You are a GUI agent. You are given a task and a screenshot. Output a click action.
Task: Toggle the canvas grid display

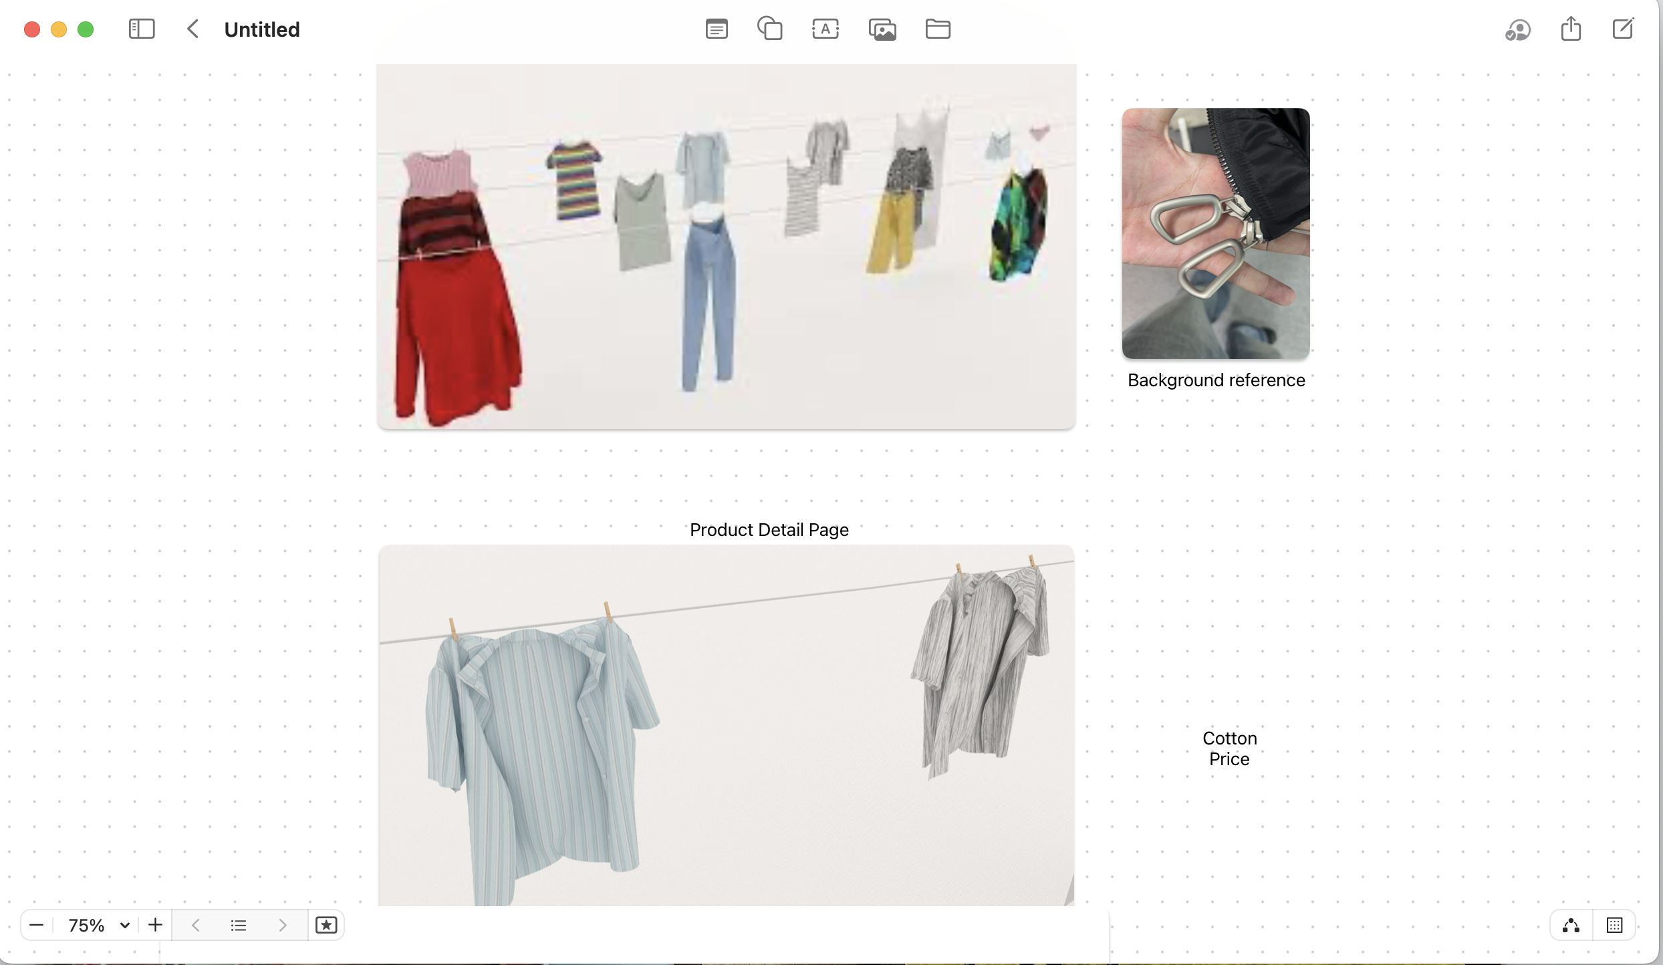(1614, 926)
